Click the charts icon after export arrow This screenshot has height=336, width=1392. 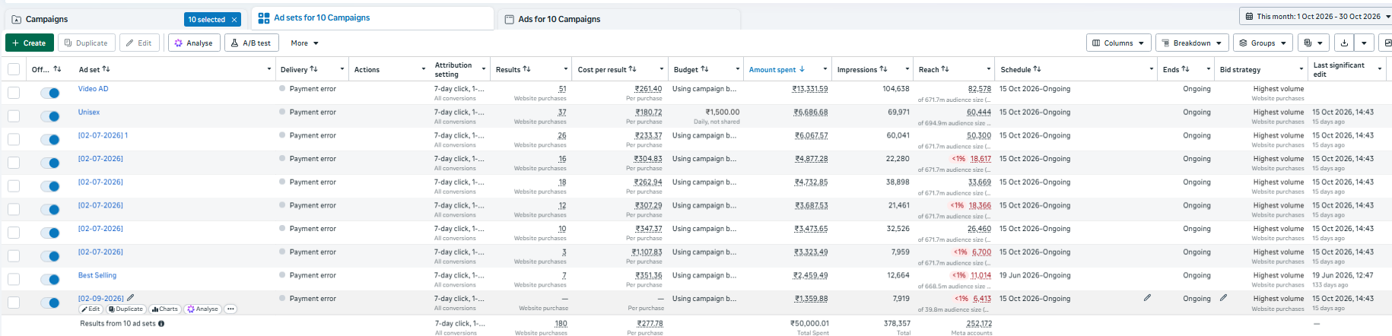click(x=1387, y=43)
